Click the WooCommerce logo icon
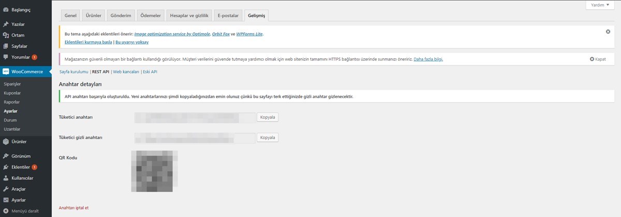Image resolution: width=621 pixels, height=217 pixels. 6,72
